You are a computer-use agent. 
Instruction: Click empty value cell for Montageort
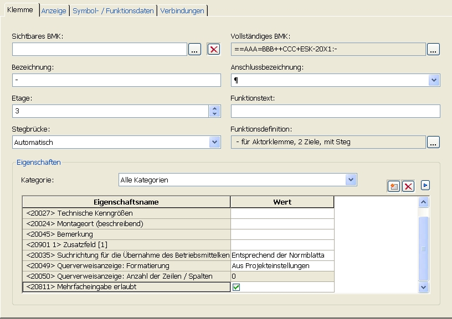282,224
